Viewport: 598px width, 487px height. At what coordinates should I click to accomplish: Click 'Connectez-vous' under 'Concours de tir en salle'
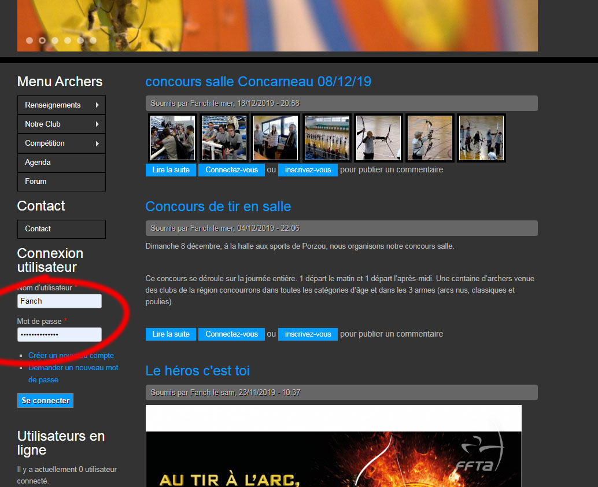click(x=231, y=334)
